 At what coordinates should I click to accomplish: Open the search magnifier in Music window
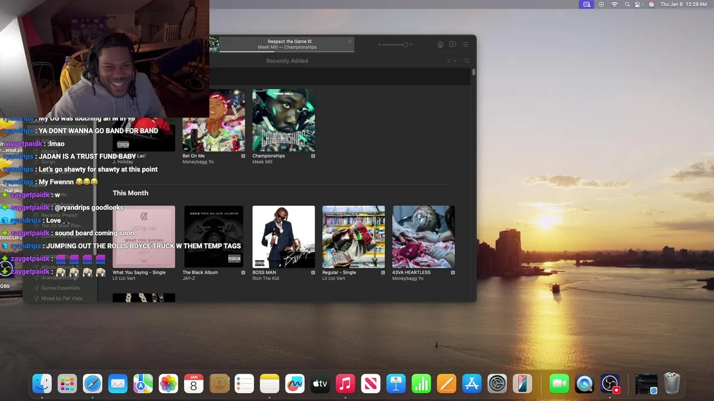(x=467, y=61)
